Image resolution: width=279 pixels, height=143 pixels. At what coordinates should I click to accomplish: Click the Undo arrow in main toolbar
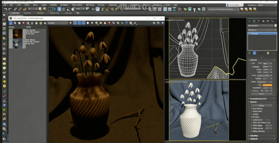[5, 9]
